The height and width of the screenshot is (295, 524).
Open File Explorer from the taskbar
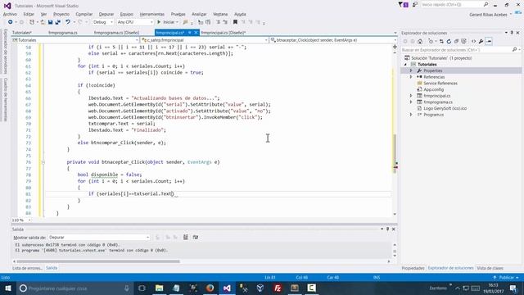click(160, 288)
